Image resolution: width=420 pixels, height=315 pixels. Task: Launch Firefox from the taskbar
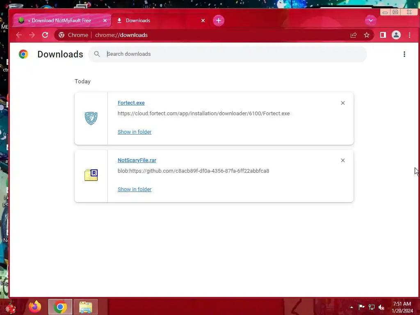[x=35, y=307]
